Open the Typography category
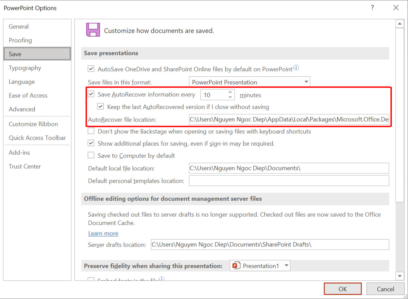The image size is (408, 299). 37,68
